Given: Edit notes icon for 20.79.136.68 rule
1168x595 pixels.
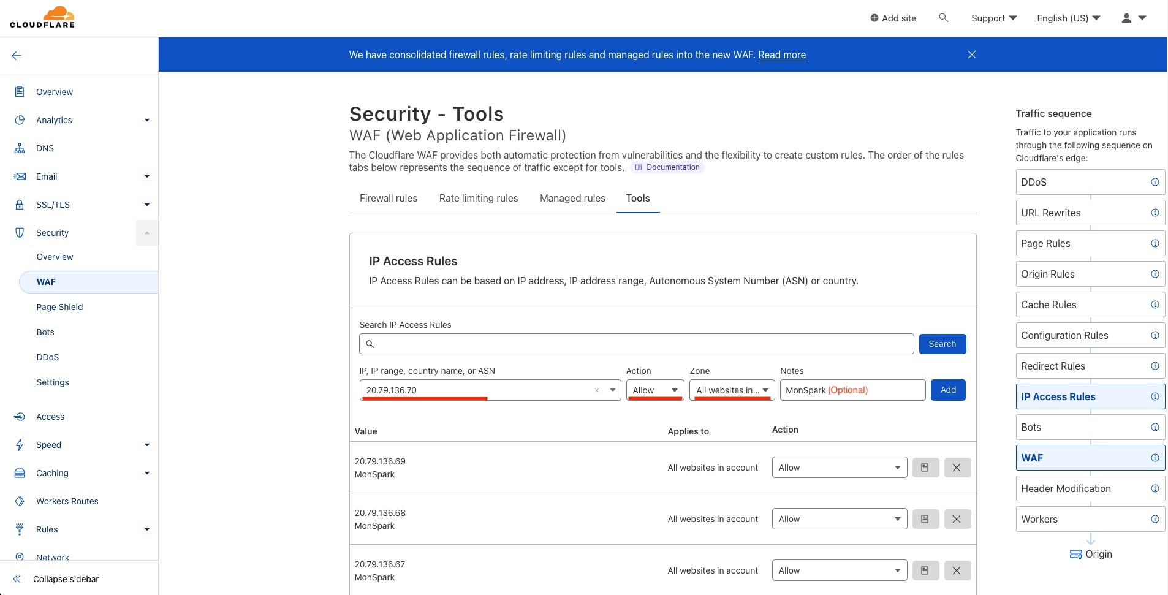Looking at the screenshot, I should (x=925, y=519).
